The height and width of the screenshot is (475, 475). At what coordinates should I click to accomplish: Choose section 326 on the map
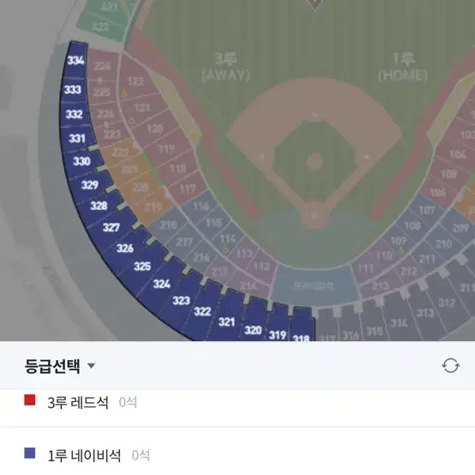(125, 248)
